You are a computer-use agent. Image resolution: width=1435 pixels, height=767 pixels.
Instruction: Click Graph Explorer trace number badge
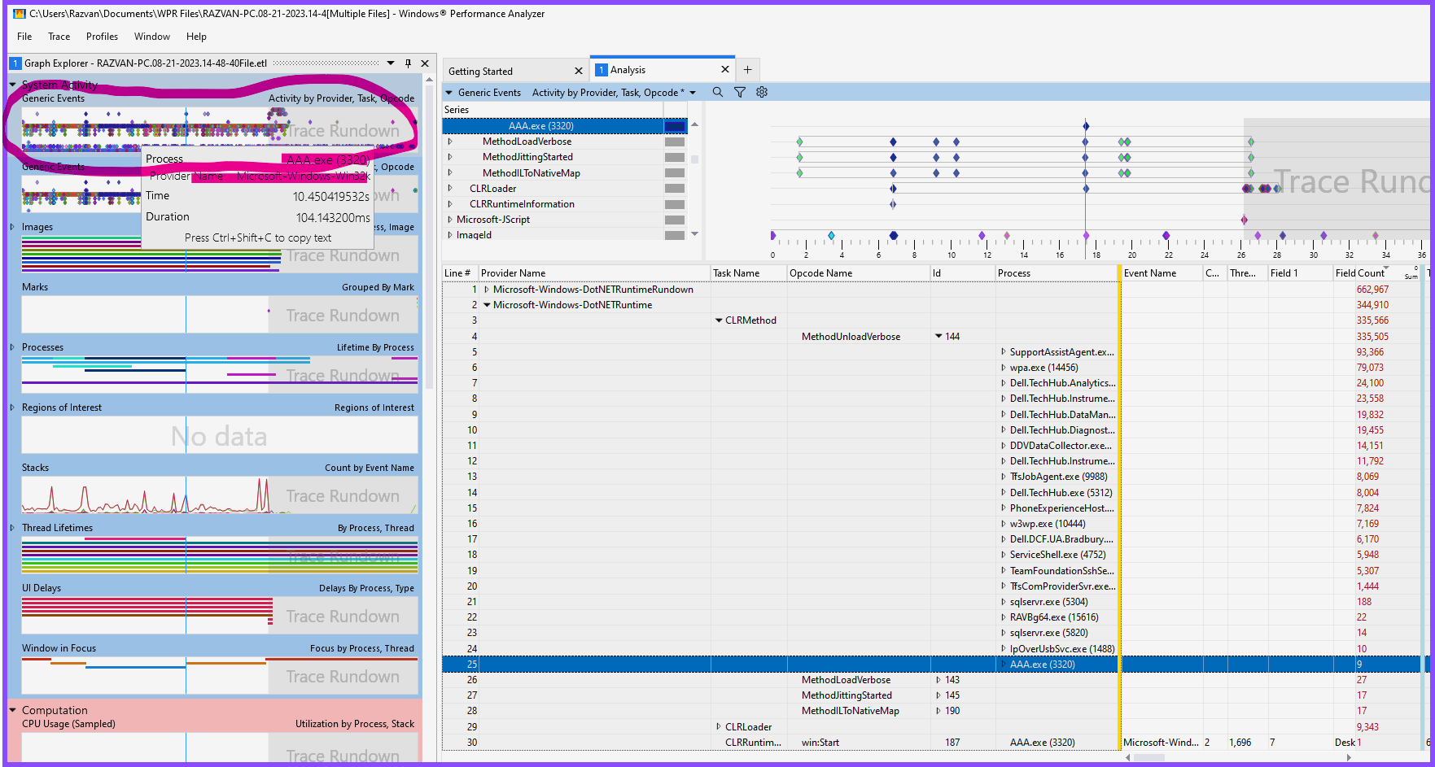point(15,63)
